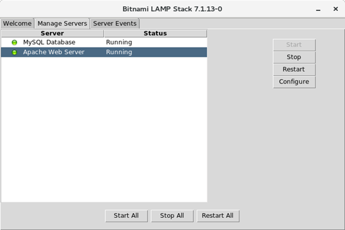Click the Stop All button

pos(172,216)
